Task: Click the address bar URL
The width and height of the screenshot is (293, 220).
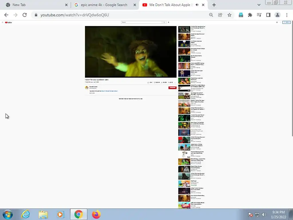Action: [x=75, y=15]
